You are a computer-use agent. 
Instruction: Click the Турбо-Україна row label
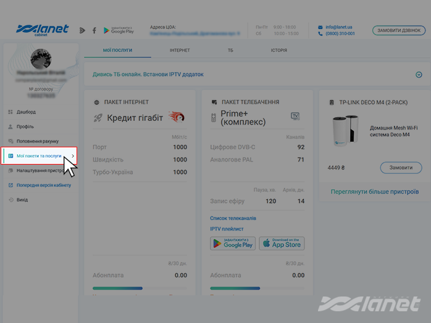pyautogui.click(x=113, y=172)
